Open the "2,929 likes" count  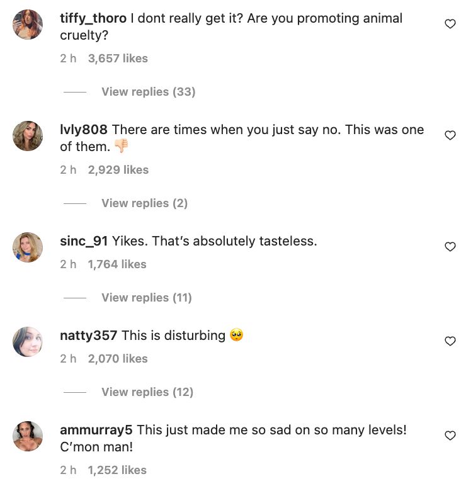click(x=118, y=170)
